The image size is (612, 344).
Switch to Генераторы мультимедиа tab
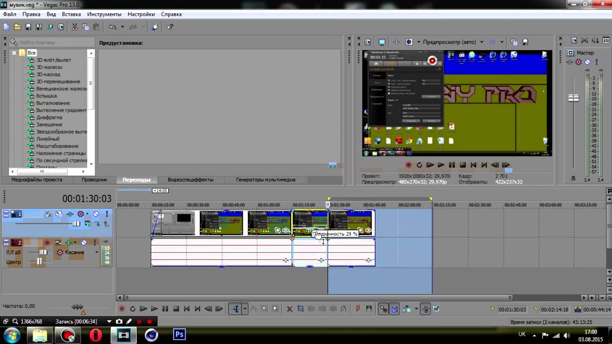click(x=265, y=180)
